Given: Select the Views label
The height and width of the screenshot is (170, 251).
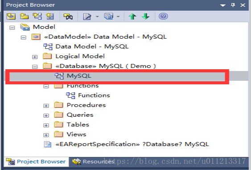Looking at the screenshot, I should (77, 134).
